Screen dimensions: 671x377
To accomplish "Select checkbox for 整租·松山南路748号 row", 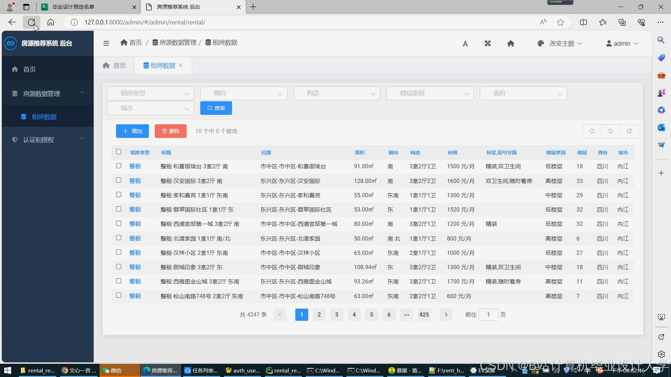I will pos(119,295).
